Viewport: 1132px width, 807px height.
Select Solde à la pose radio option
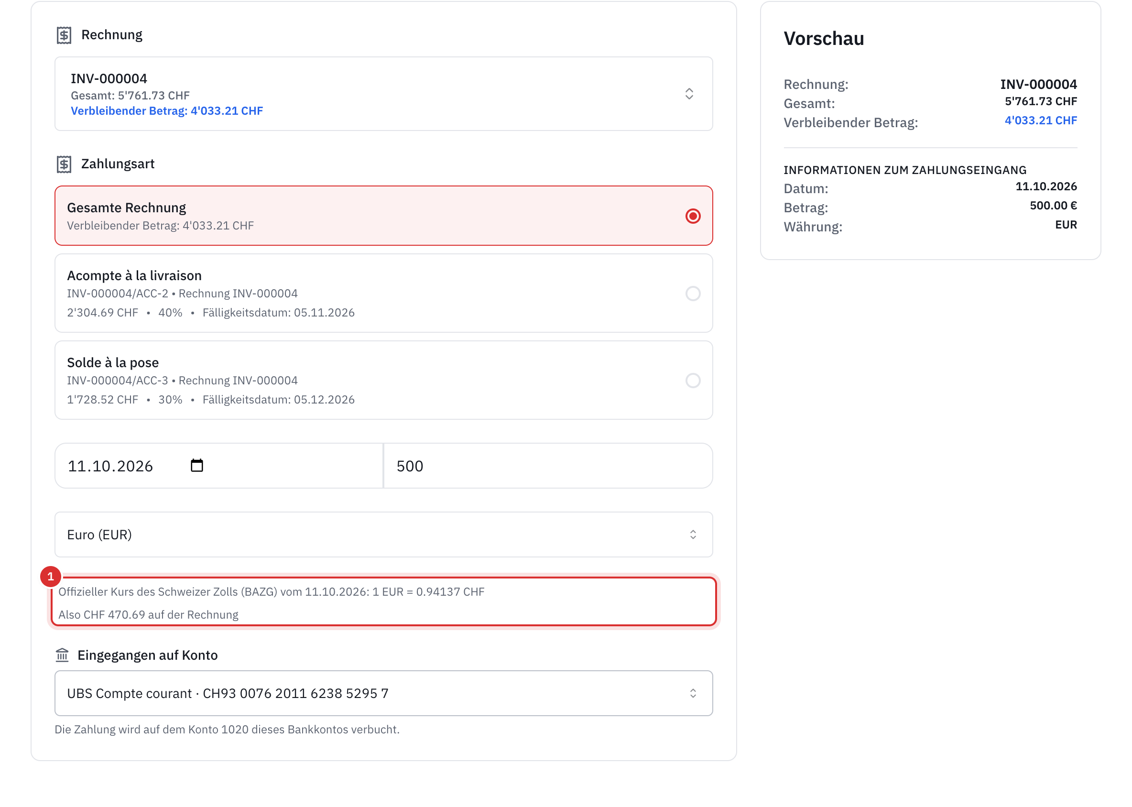(693, 381)
